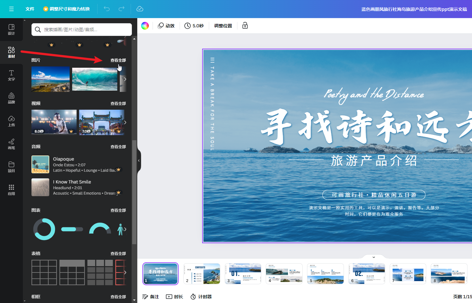The width and height of the screenshot is (472, 303).
Task: Insert the semicircle gauge chart
Action: coord(100,228)
